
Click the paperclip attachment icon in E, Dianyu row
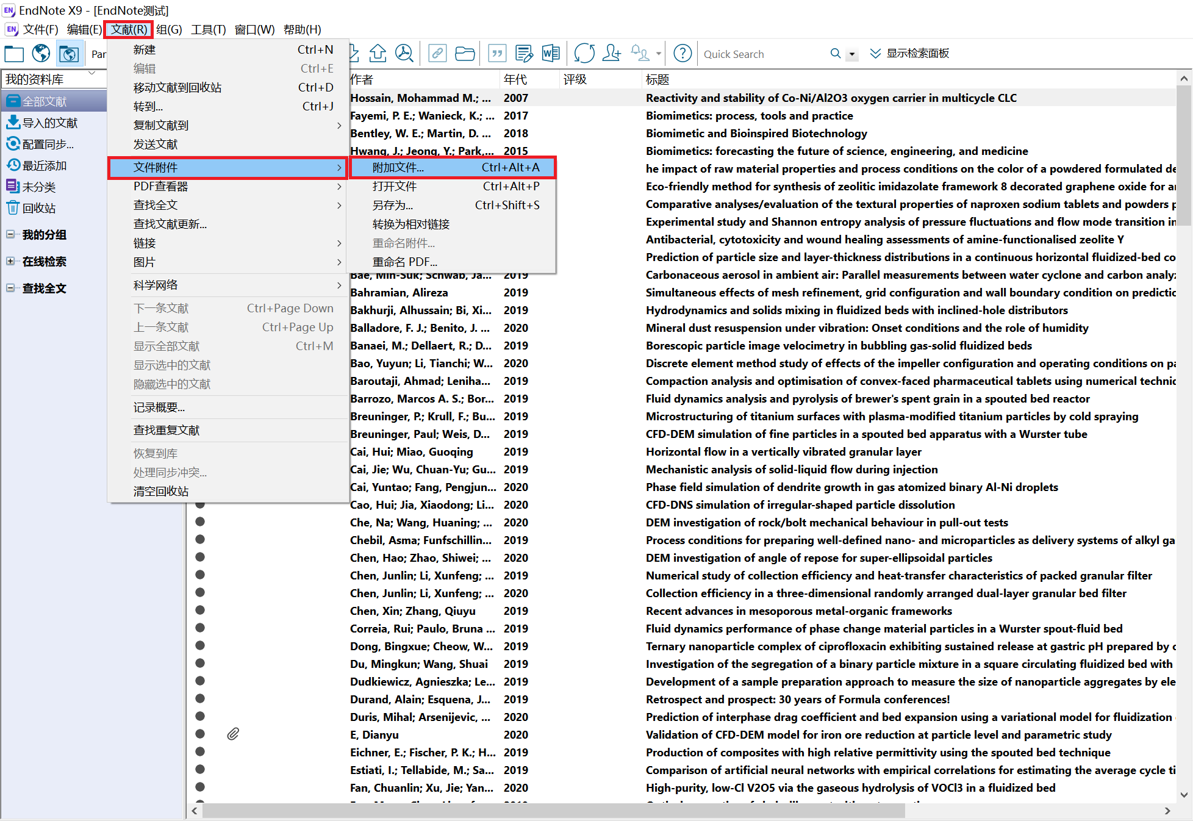(233, 734)
